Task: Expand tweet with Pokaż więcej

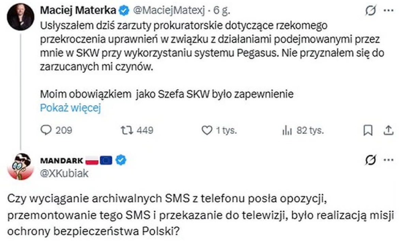Action: [71, 108]
